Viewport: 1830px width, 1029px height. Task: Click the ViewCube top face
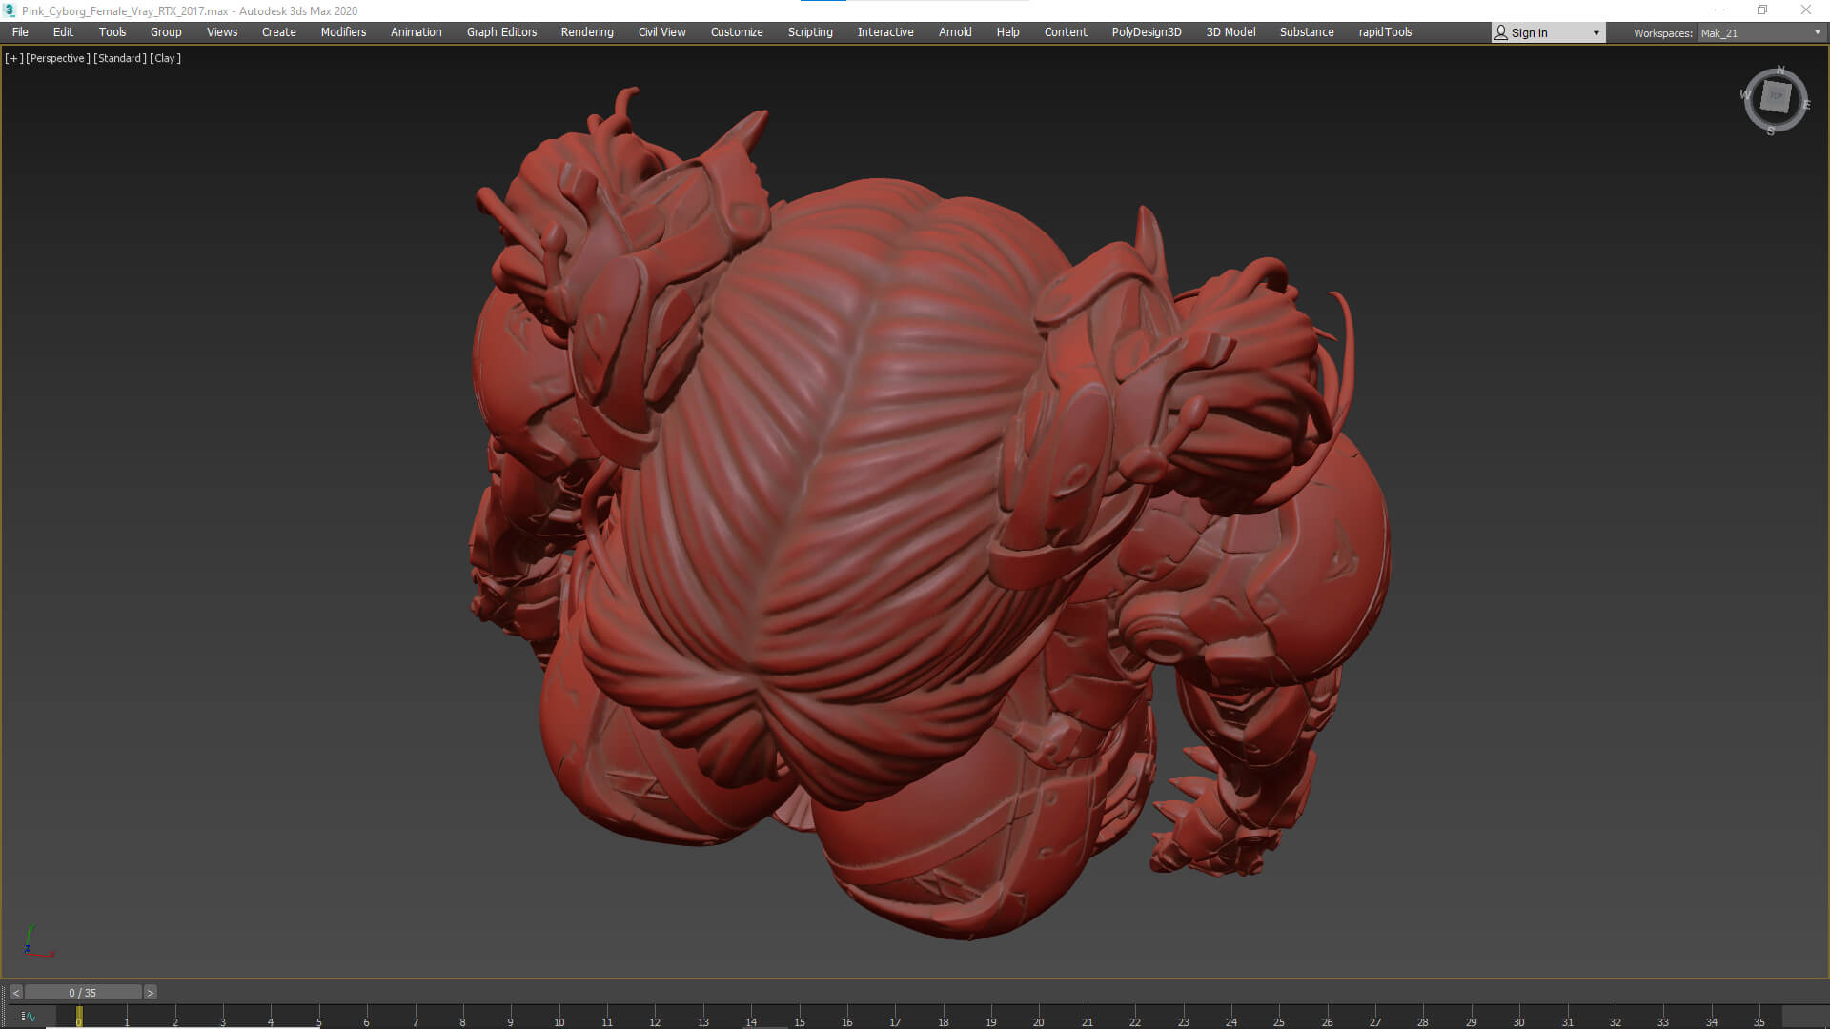(1776, 96)
